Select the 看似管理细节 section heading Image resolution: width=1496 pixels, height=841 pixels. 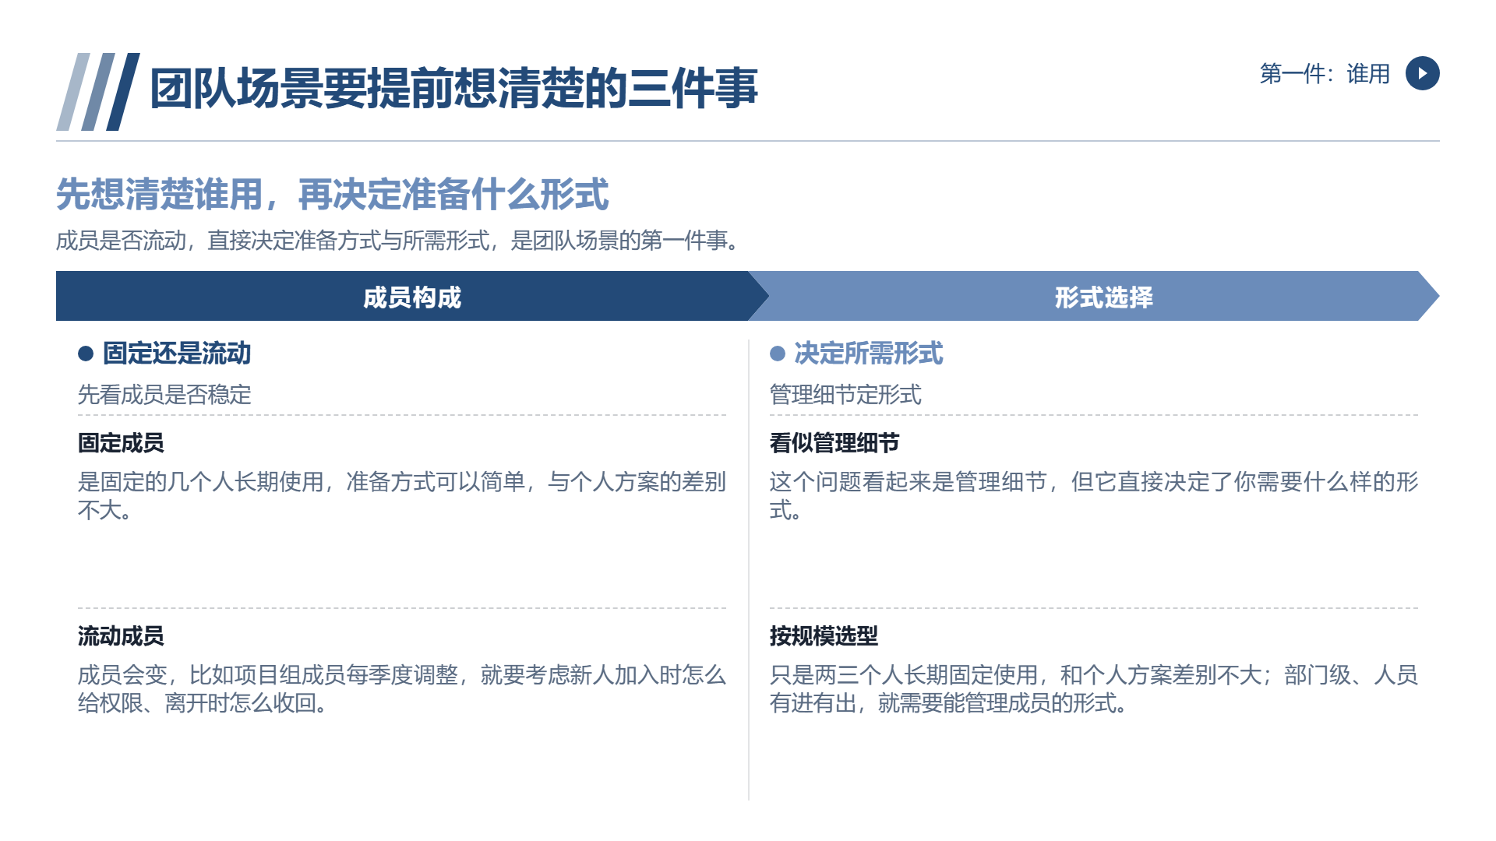click(x=834, y=443)
